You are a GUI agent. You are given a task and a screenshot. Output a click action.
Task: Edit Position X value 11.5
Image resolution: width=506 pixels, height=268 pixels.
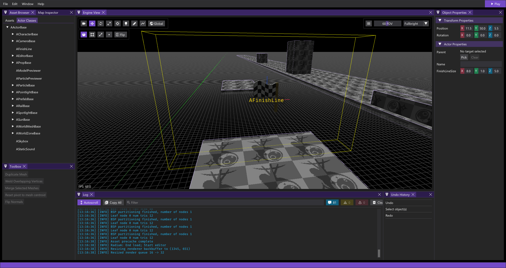tap(469, 28)
